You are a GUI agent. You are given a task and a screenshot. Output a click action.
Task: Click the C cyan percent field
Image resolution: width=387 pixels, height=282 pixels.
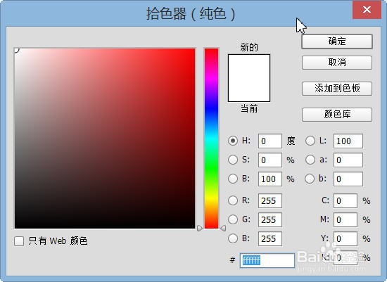point(345,201)
